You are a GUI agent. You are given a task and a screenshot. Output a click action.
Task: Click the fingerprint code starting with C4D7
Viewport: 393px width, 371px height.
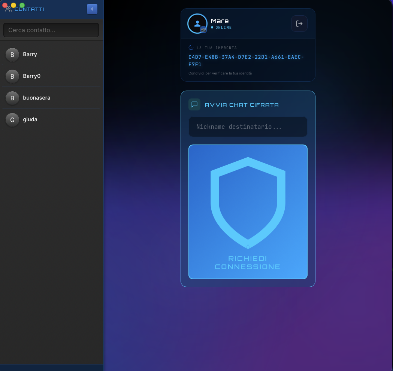click(x=246, y=61)
